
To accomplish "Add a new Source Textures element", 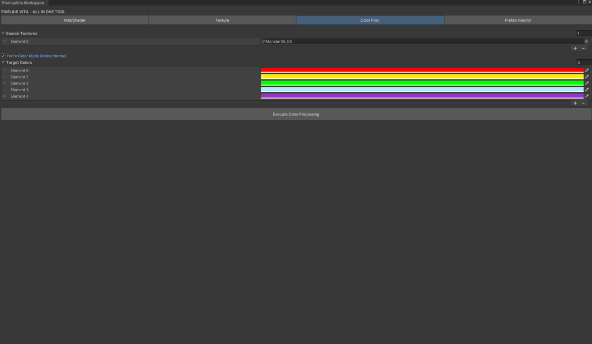I will pyautogui.click(x=575, y=48).
